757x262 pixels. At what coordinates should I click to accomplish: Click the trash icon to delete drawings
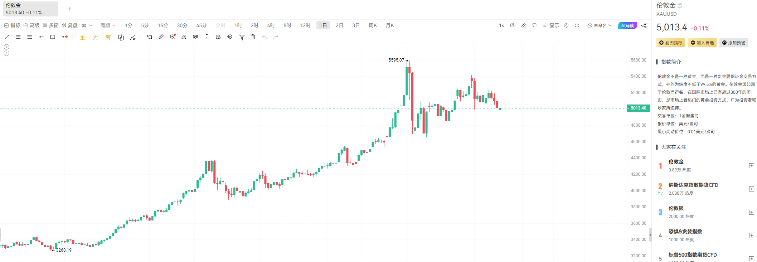[x=253, y=37]
